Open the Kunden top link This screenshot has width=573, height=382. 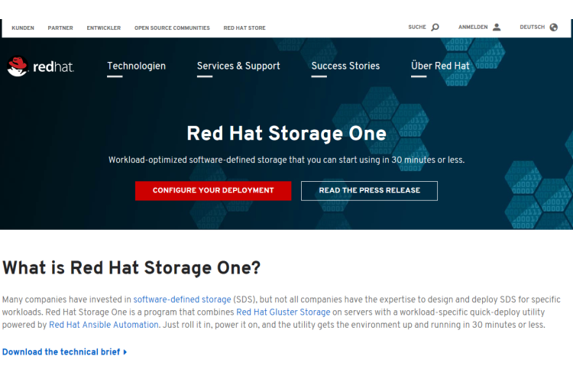(x=23, y=28)
